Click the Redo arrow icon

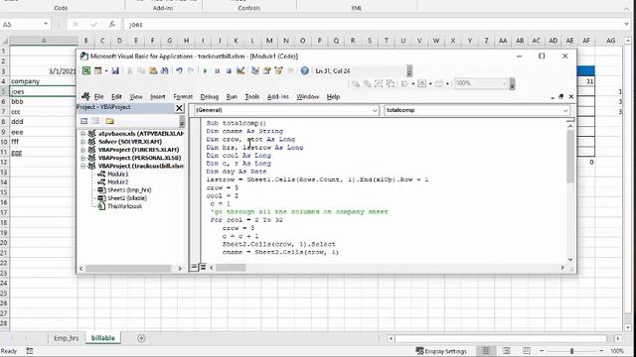pos(191,70)
